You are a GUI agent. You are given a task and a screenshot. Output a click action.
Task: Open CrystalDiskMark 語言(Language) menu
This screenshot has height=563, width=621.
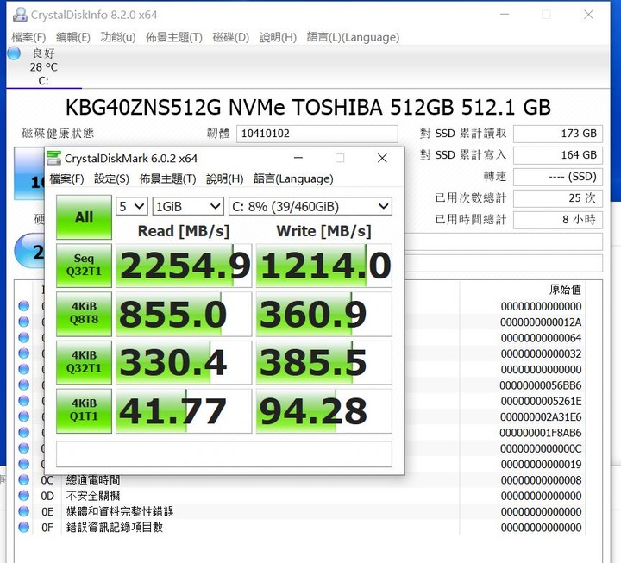click(x=293, y=179)
